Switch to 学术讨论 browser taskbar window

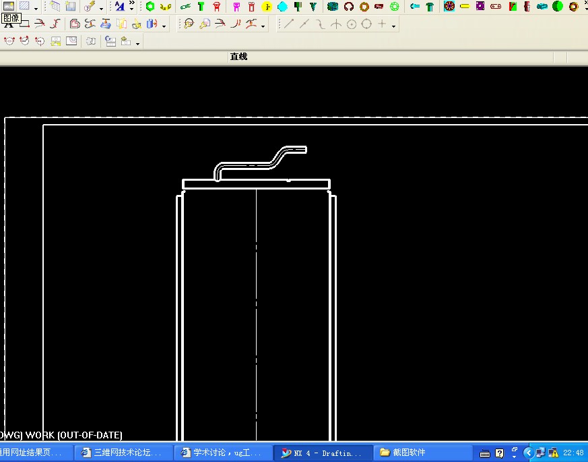pos(223,453)
